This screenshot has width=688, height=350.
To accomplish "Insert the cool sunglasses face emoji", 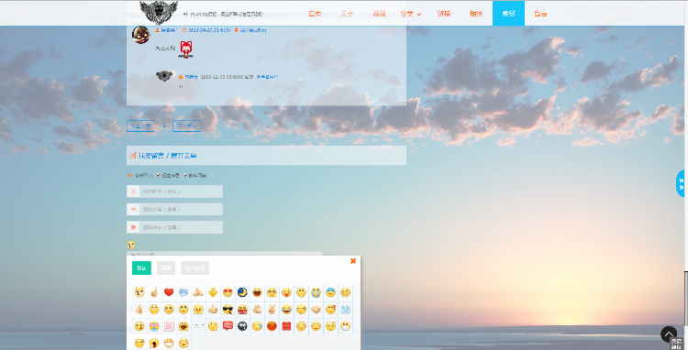I will click(227, 310).
